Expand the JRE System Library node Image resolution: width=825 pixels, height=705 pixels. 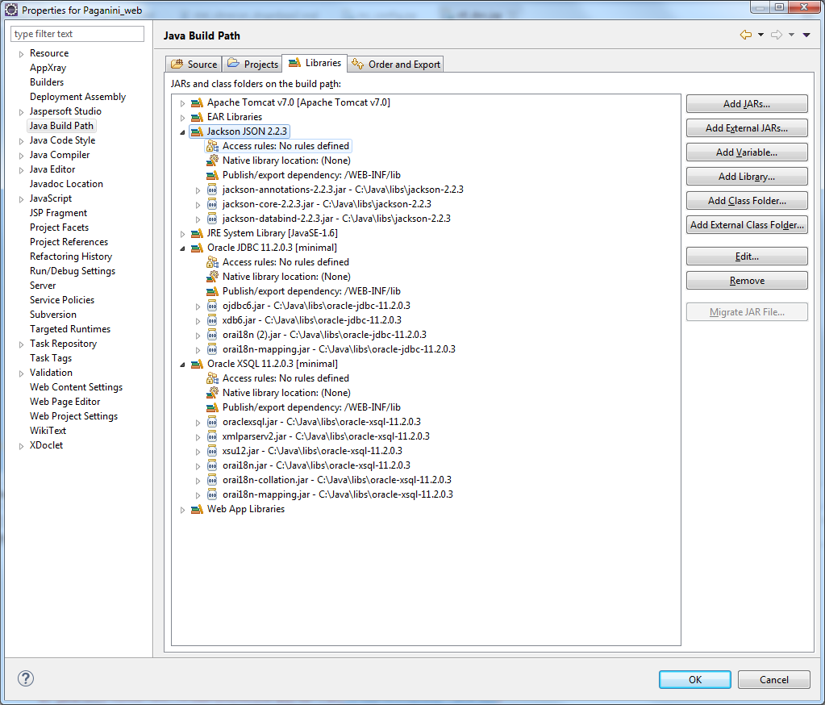[x=182, y=234]
